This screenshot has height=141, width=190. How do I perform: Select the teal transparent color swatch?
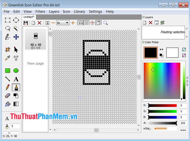184,50
